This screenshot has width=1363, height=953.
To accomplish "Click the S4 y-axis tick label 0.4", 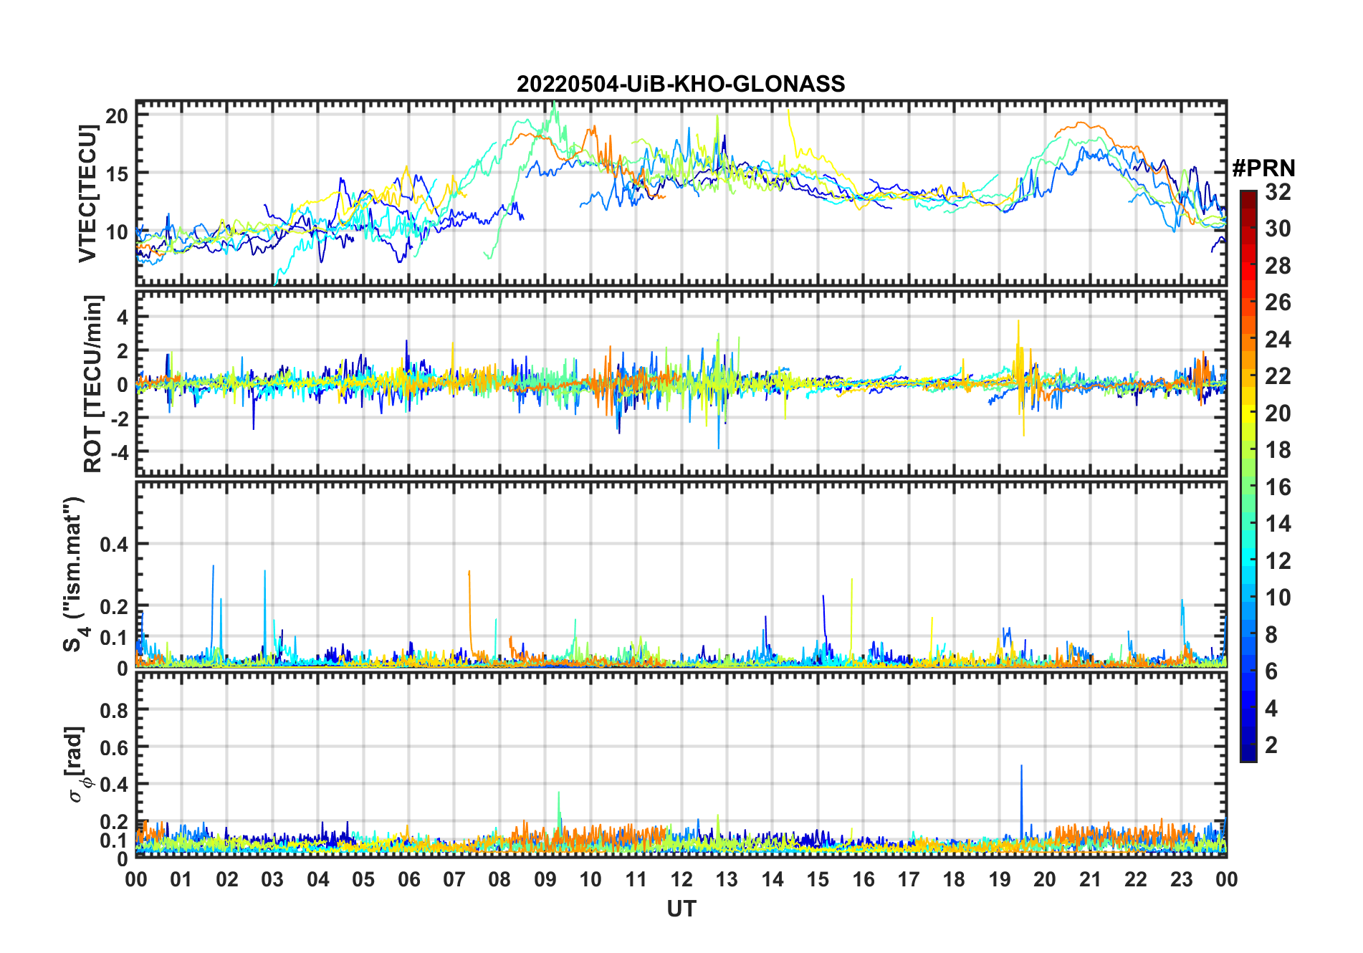I will (113, 545).
